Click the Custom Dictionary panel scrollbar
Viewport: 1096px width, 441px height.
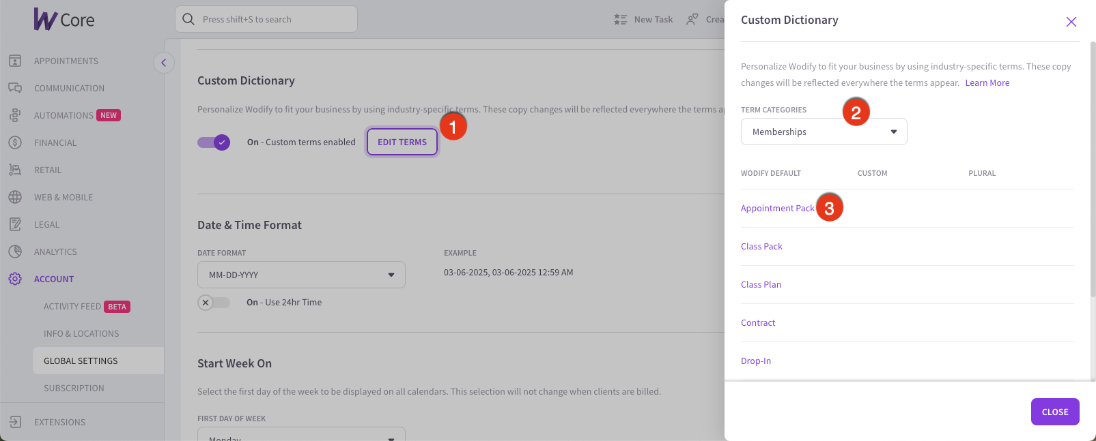1093,170
